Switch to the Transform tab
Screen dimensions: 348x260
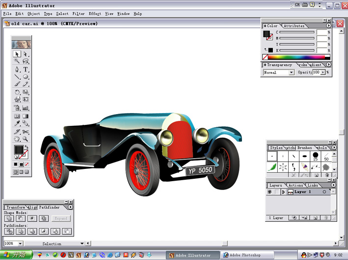pos(16,207)
